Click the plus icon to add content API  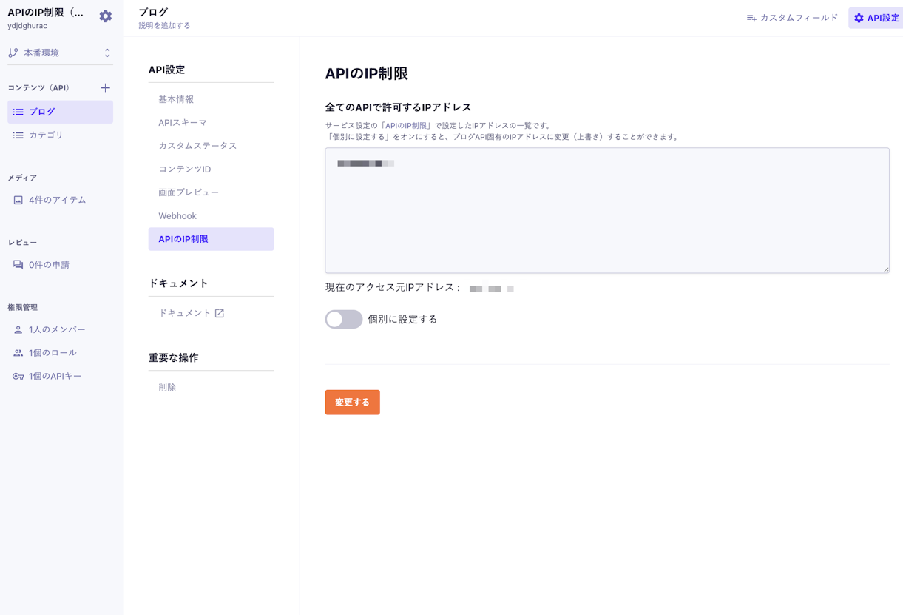coord(105,88)
